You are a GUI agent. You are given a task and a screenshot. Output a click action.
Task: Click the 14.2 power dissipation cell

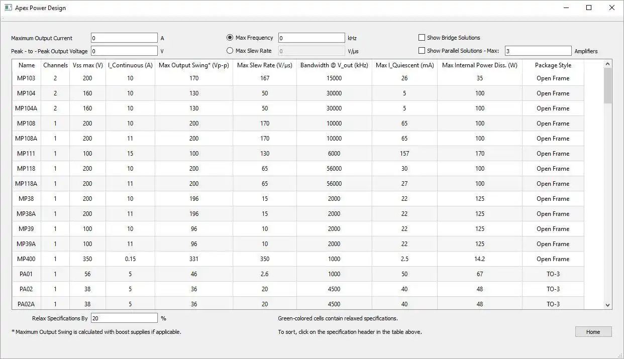tap(480, 259)
